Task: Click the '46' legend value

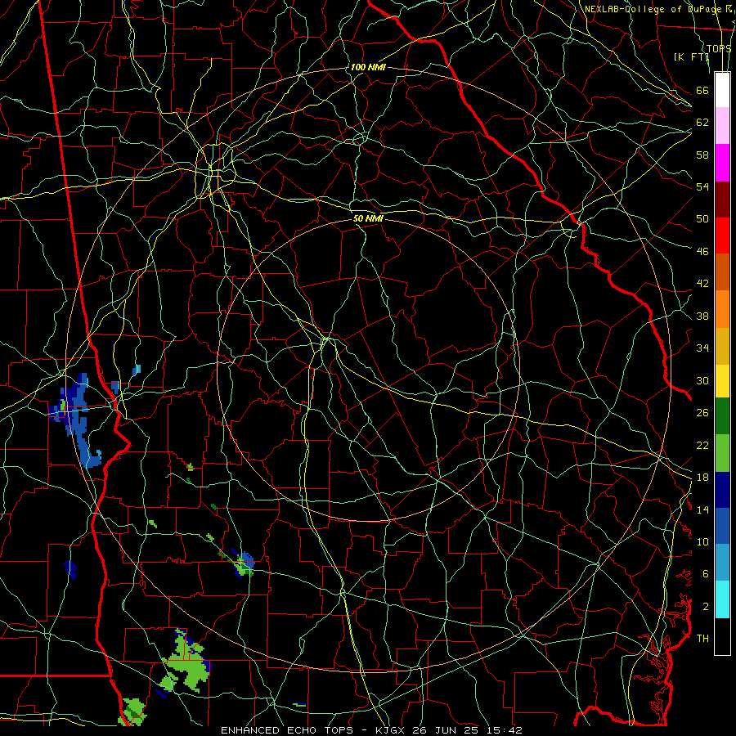Action: tap(702, 252)
